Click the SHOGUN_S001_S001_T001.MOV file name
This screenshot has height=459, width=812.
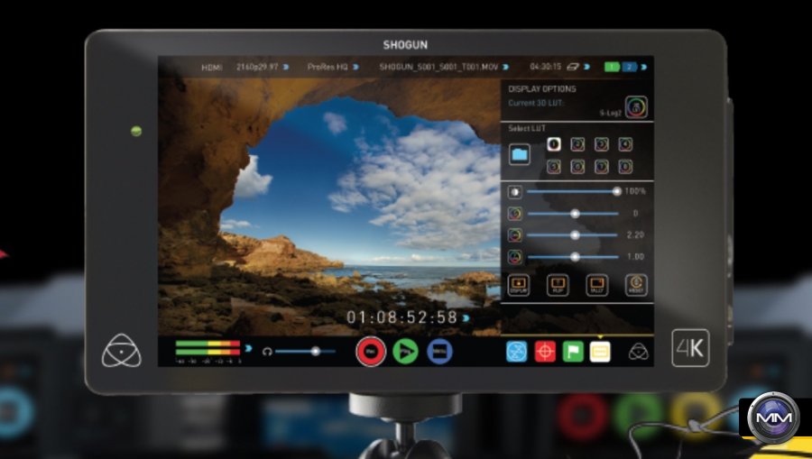coord(438,68)
